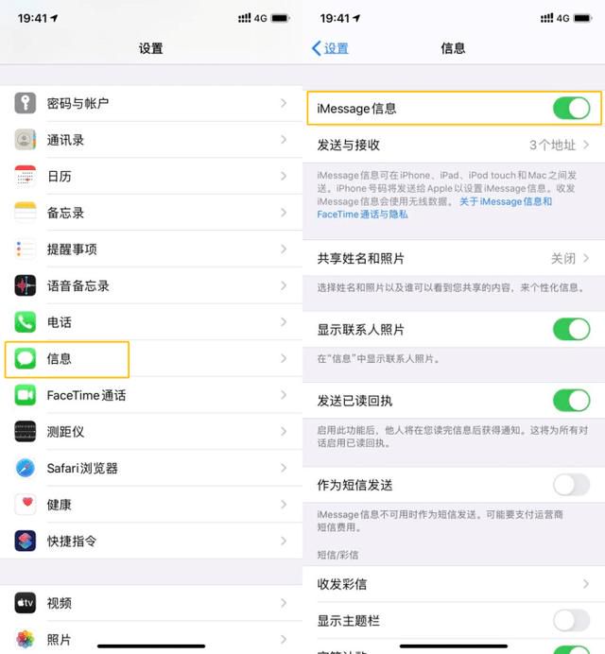Turn on the 显示主题栏 switch
The image size is (605, 654).
[571, 621]
